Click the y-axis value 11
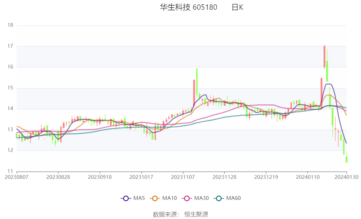The height and width of the screenshot is (219, 361). tap(10, 171)
